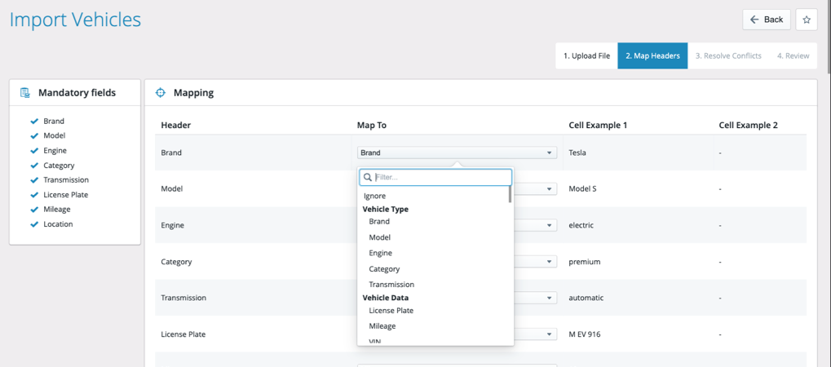Go to the Upload File step tab
Viewport: 831px width, 367px height.
(586, 55)
